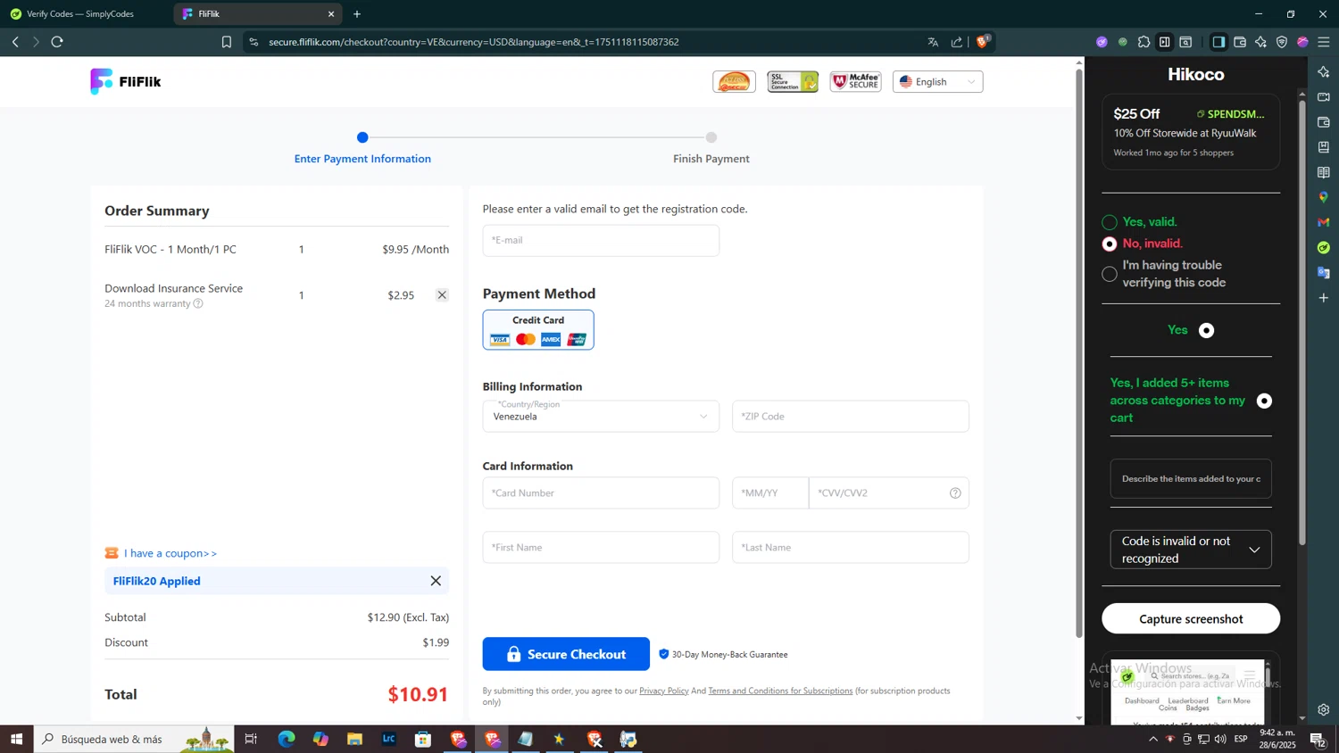Image resolution: width=1339 pixels, height=753 pixels.
Task: Click the Secure Checkout button
Action: pos(566,654)
